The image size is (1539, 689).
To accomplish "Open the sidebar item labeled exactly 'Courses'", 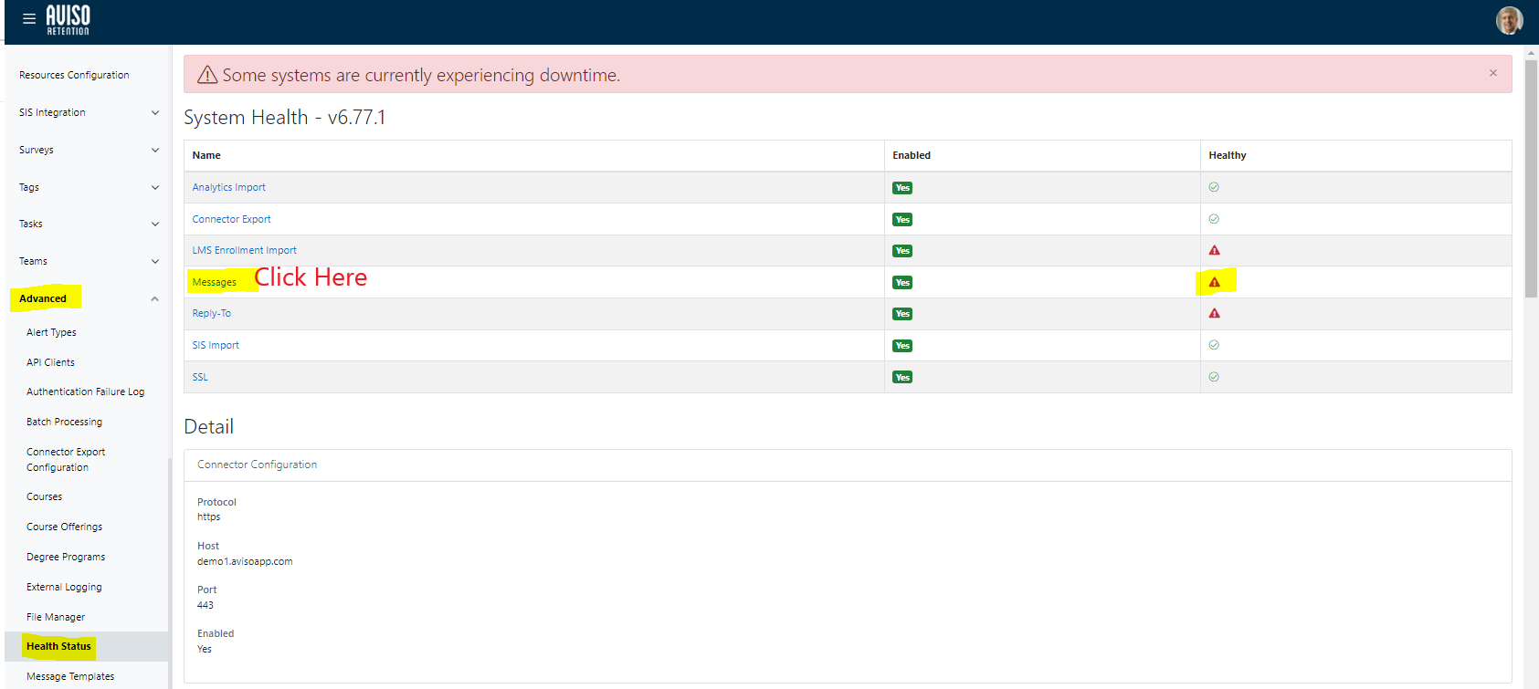I will pos(44,496).
